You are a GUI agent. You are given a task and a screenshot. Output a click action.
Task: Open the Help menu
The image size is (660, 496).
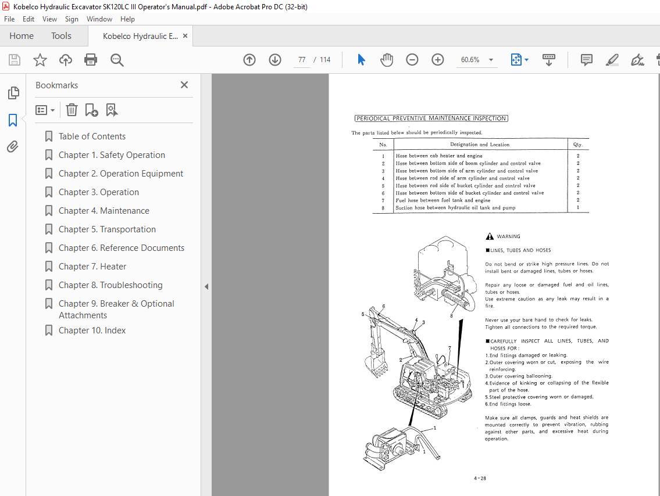[127, 19]
